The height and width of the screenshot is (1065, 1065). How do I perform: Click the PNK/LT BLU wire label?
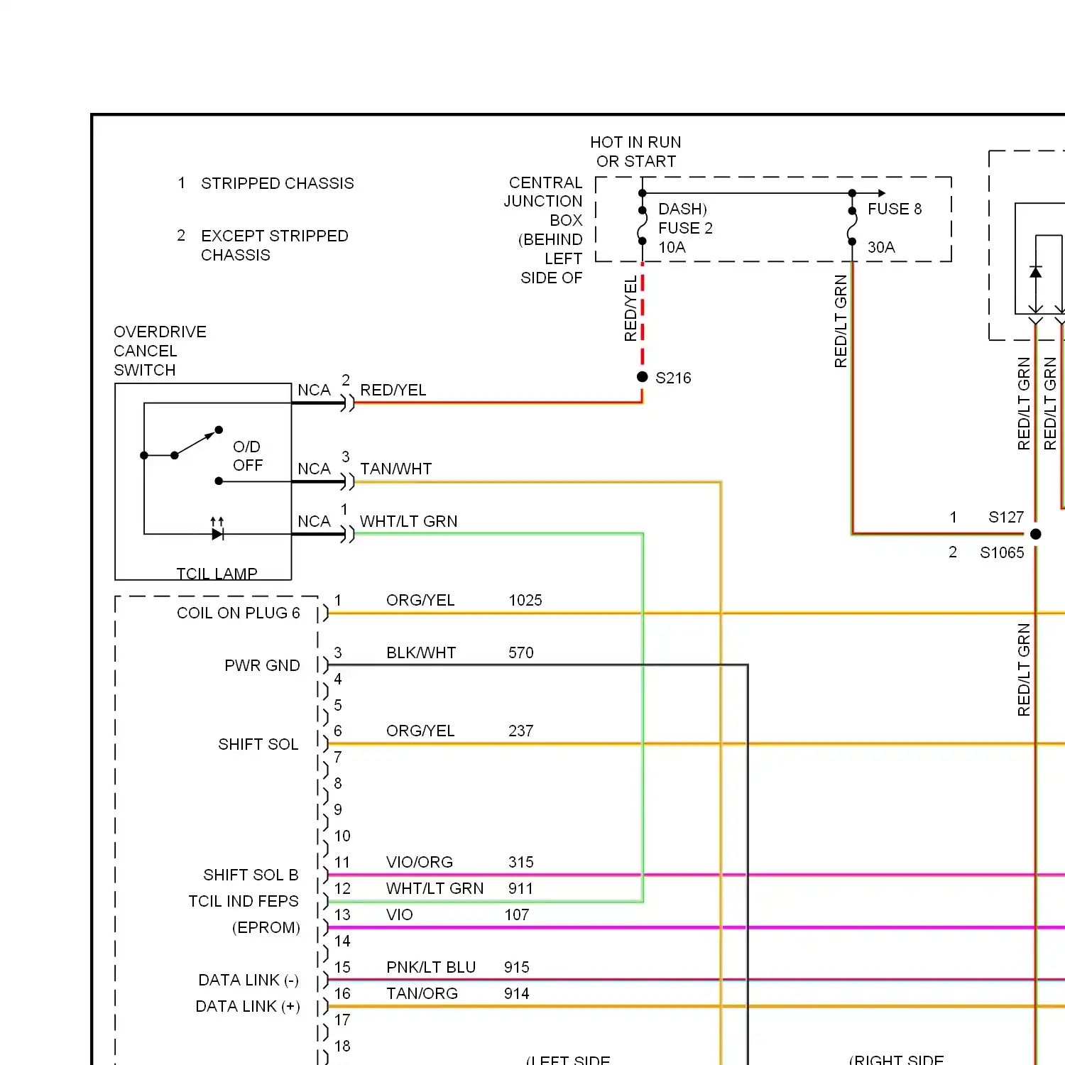tap(431, 967)
